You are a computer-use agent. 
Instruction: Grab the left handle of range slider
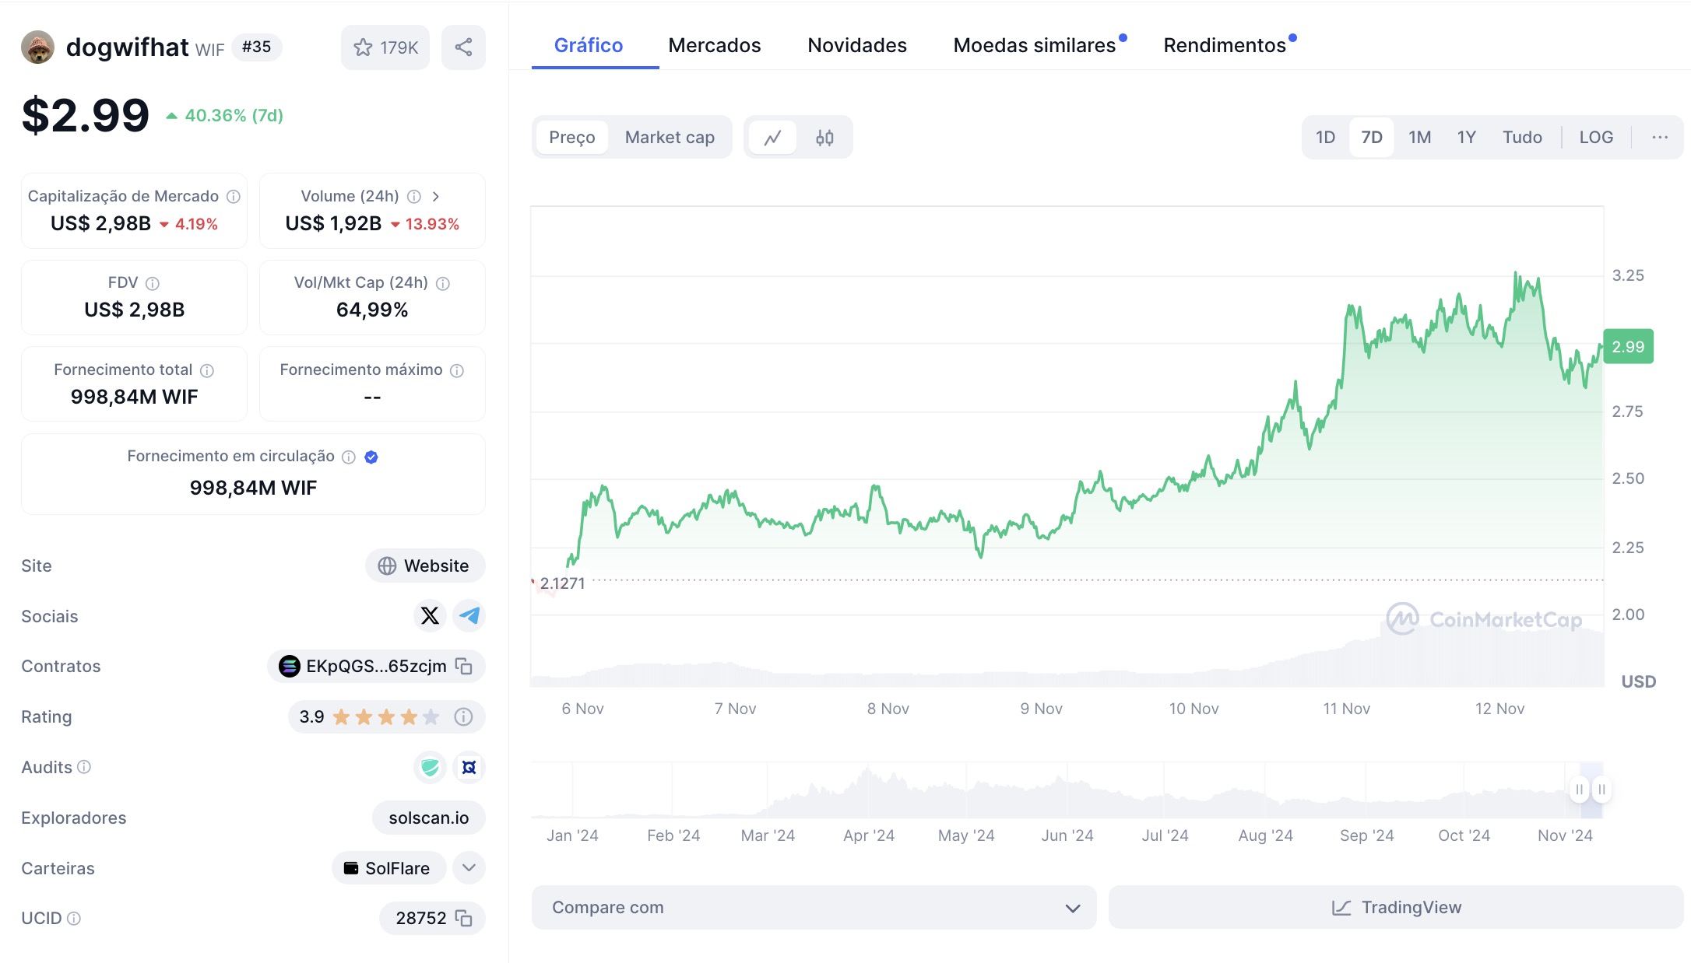(x=1579, y=790)
